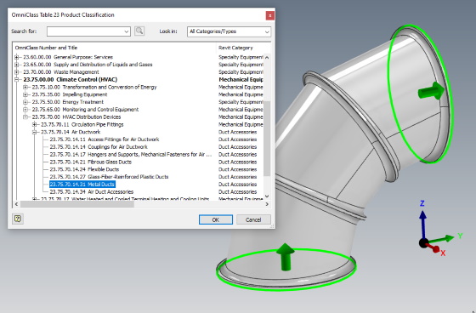Collapse the 23.75.70.14 Air Ductwork node
476x313 pixels.
pos(35,132)
